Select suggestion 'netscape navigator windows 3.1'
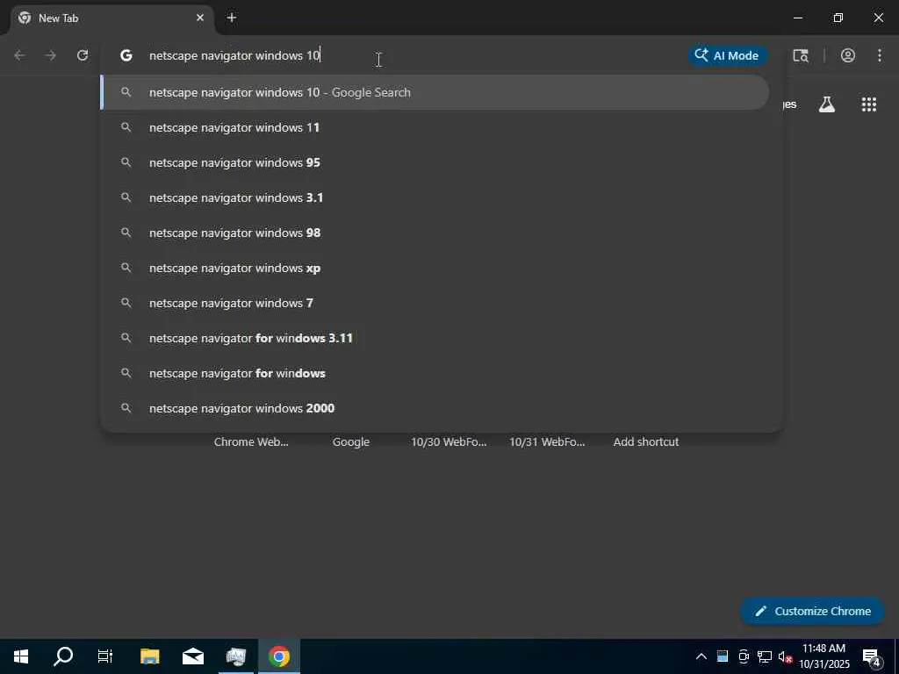The image size is (899, 674). click(435, 197)
